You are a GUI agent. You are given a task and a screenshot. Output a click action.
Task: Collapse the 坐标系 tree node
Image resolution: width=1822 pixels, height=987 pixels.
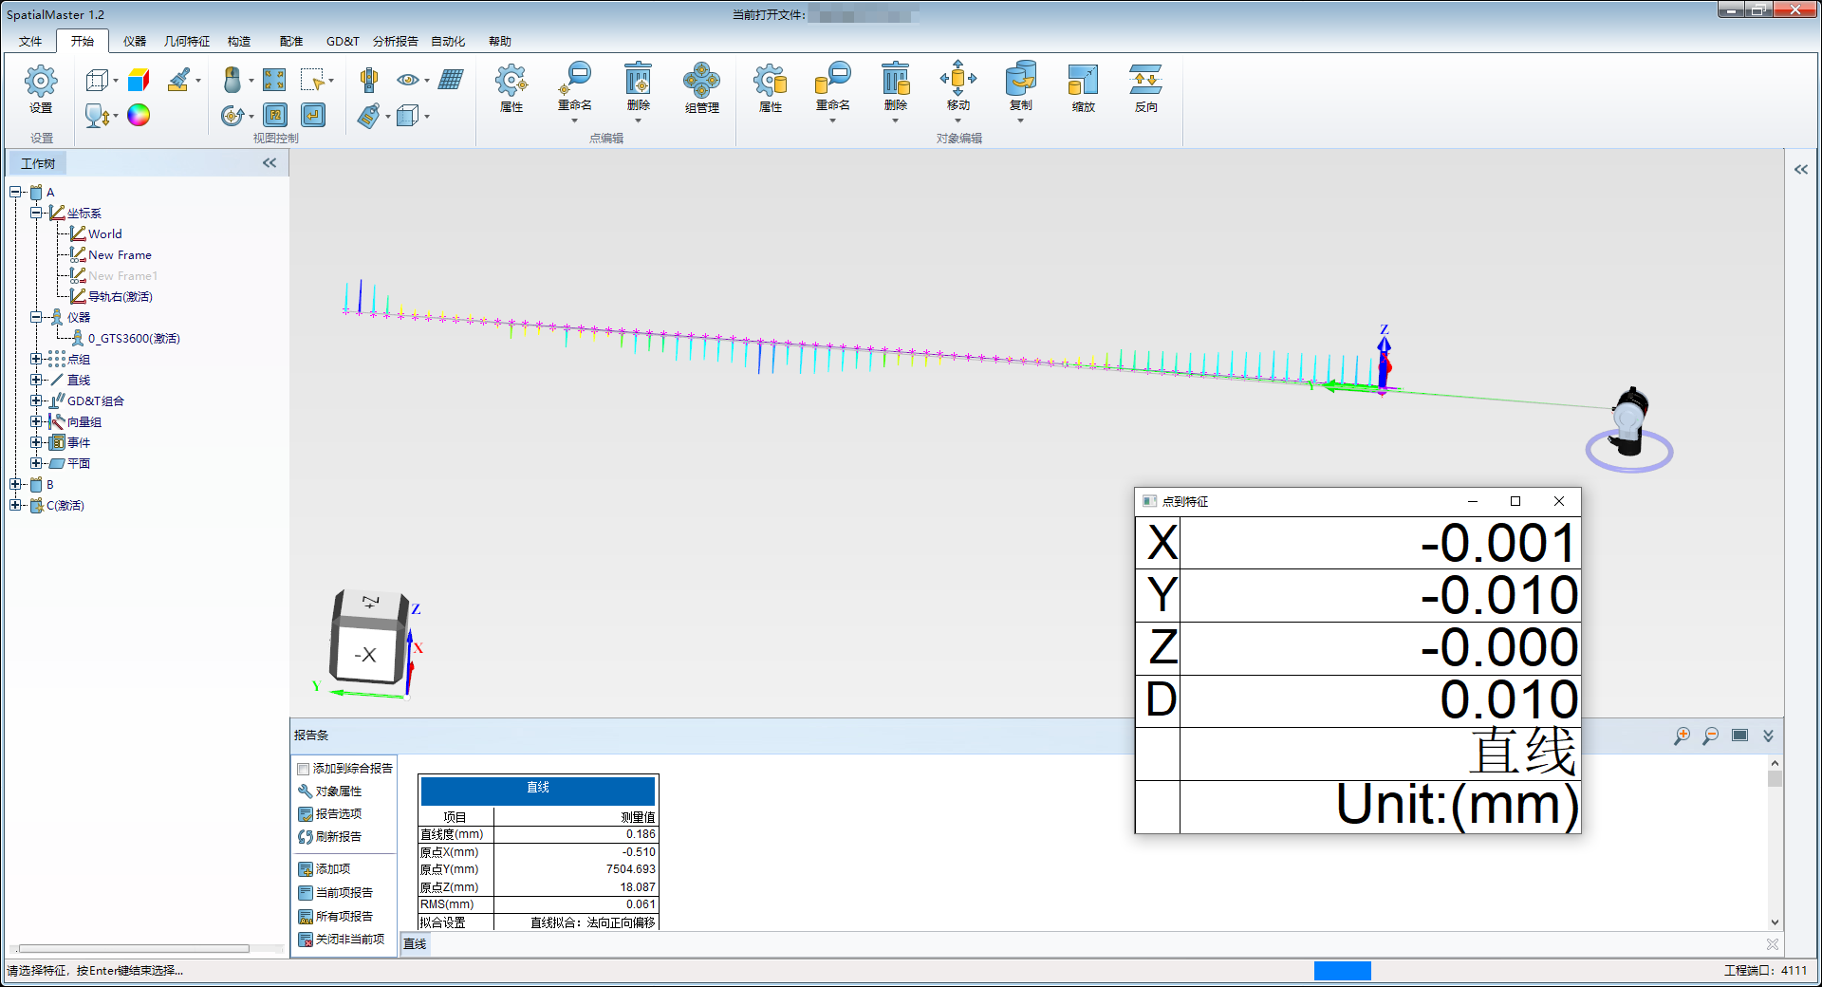tap(36, 213)
